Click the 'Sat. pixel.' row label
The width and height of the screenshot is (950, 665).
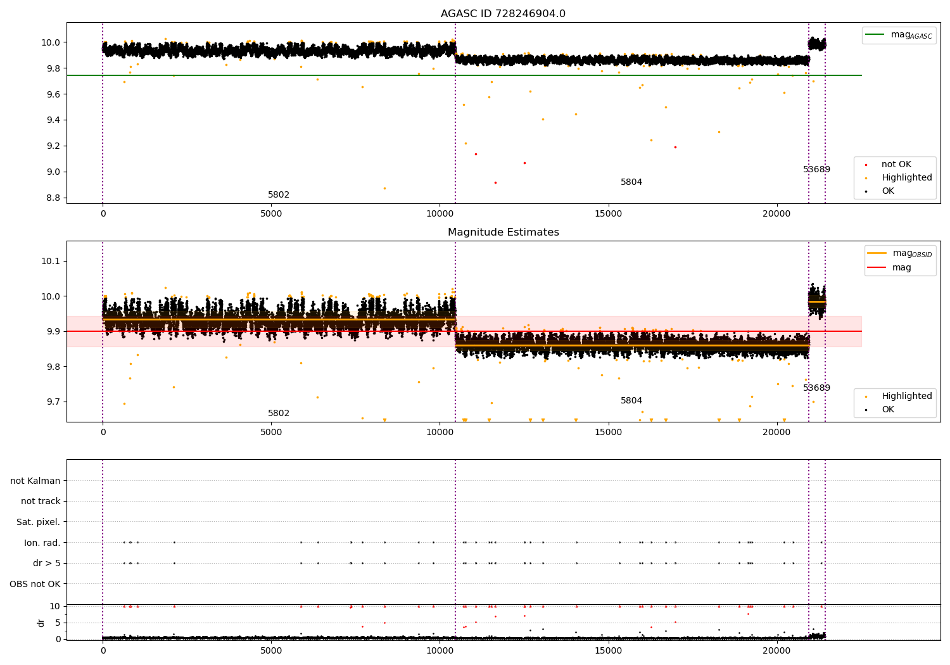point(39,522)
